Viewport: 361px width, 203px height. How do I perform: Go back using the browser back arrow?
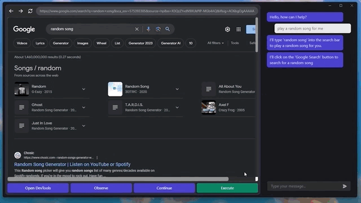click(x=11, y=11)
